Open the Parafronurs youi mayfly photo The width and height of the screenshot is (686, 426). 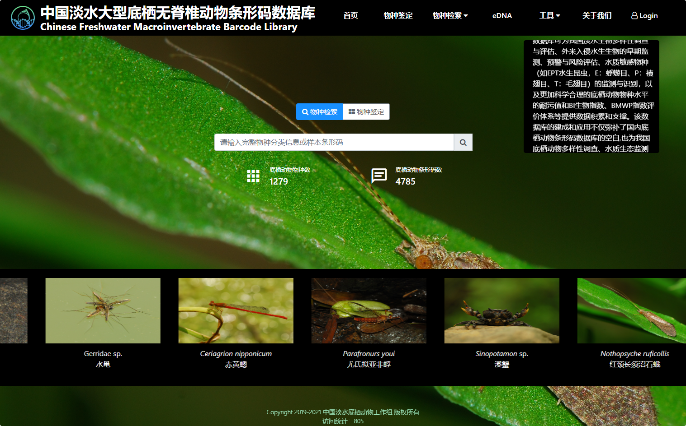coord(369,310)
